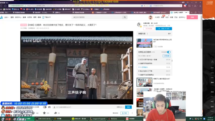Screen dimensions: 215x121
Task: Click the danmaku text input field
Action: tap(86, 107)
